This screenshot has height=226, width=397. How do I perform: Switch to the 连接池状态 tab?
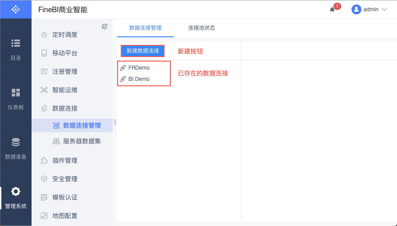pyautogui.click(x=201, y=28)
